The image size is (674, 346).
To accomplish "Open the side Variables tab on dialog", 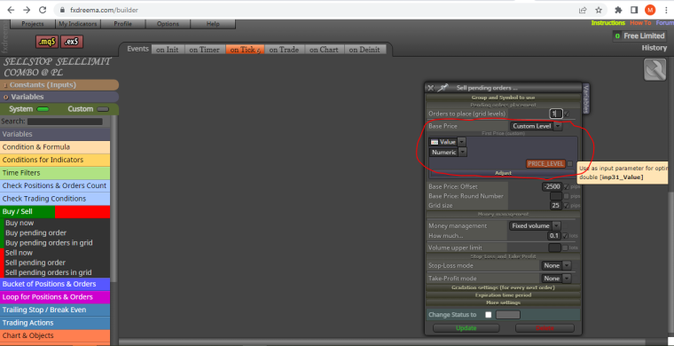I will point(585,98).
